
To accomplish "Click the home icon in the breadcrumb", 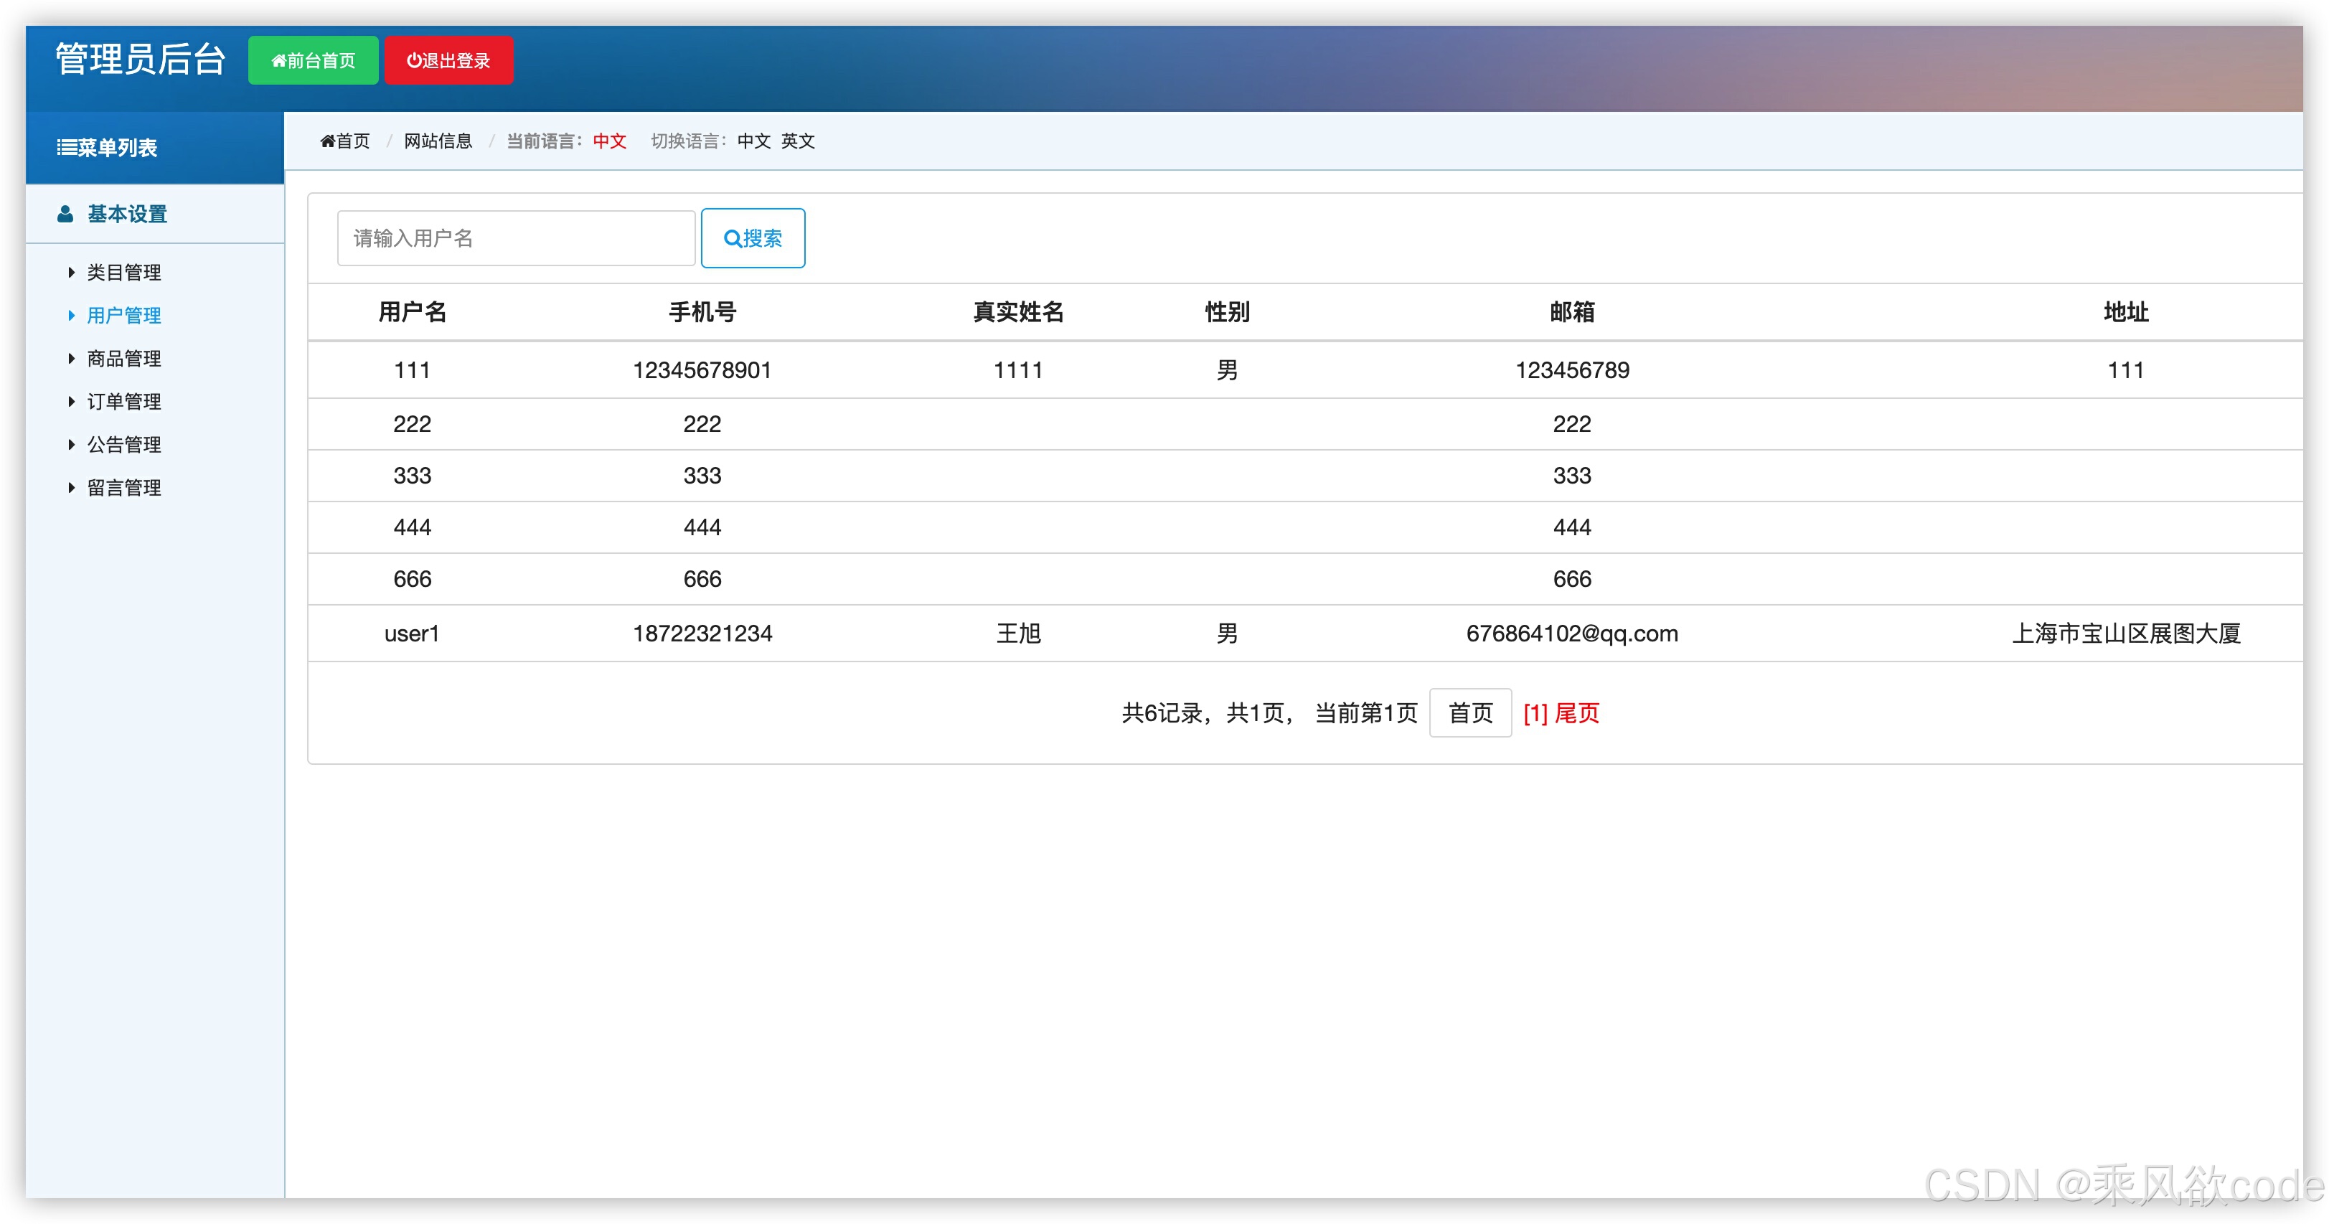I will [x=327, y=141].
